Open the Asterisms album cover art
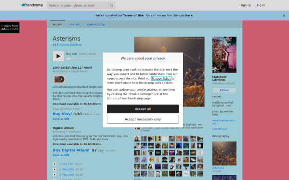The width and height of the screenshot is (289, 180). click(169, 72)
